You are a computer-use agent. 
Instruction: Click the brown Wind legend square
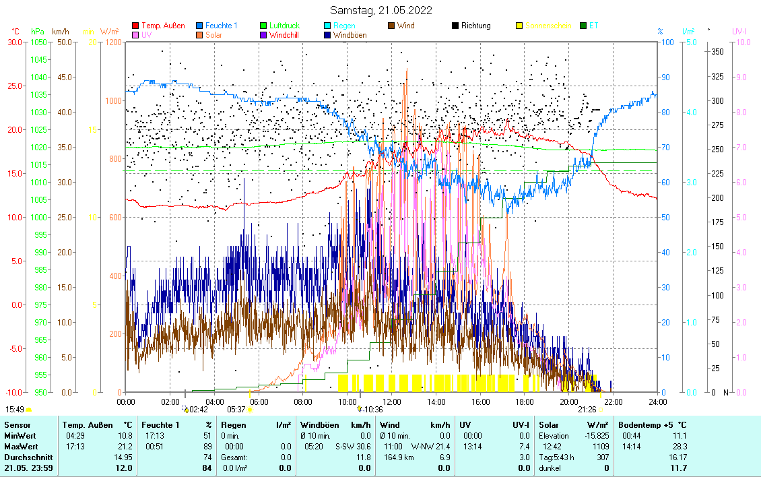tap(392, 26)
